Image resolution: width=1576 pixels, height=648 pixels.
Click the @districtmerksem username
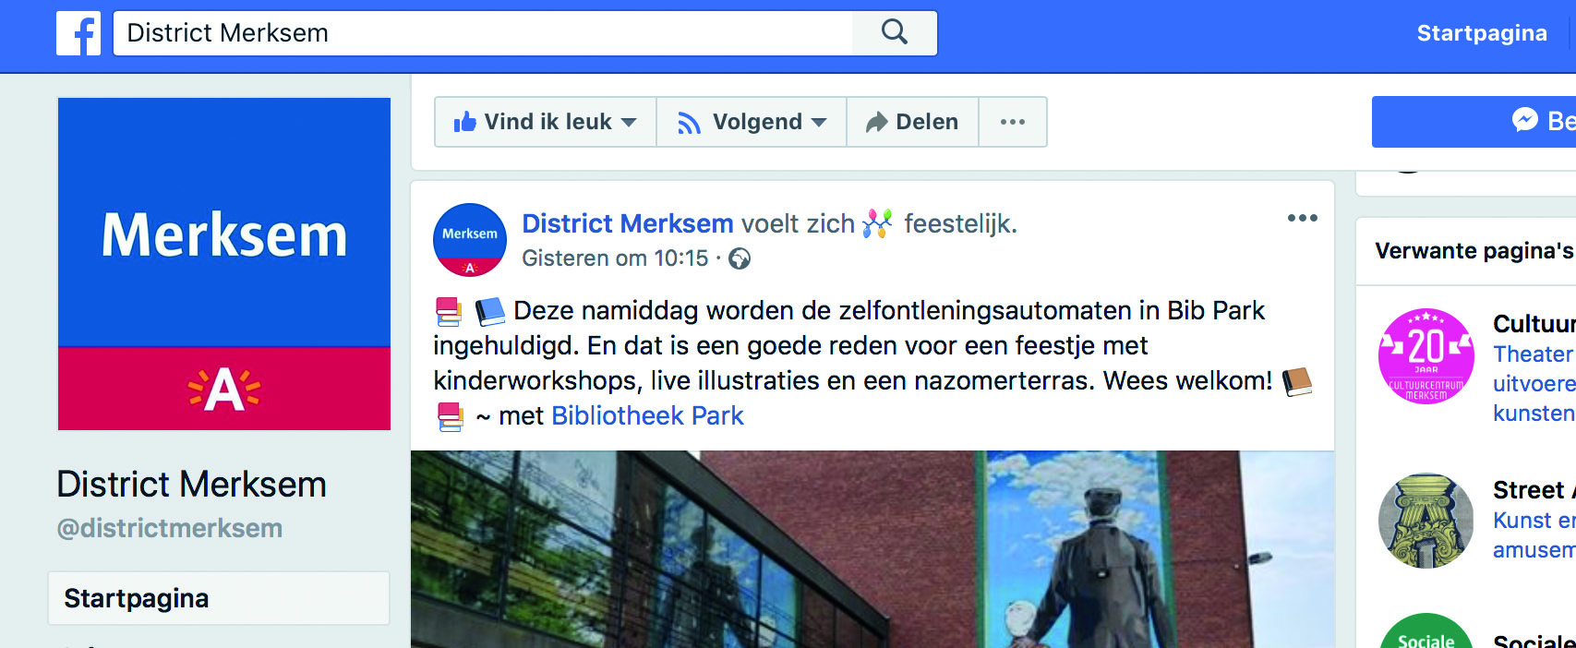coord(170,528)
